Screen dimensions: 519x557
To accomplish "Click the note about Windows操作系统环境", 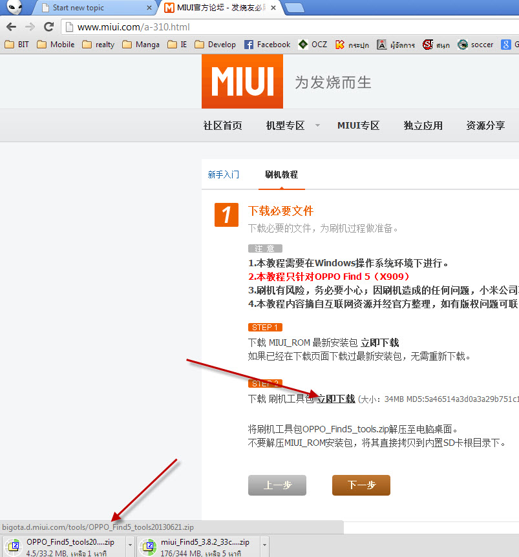I will (x=349, y=263).
